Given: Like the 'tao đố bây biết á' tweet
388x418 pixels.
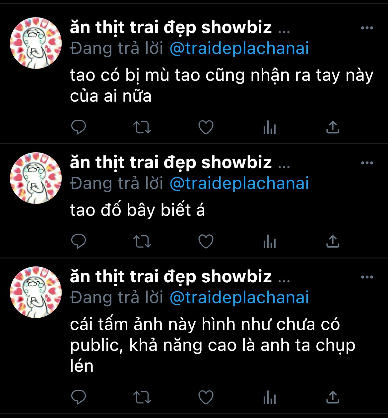Looking at the screenshot, I should [206, 241].
